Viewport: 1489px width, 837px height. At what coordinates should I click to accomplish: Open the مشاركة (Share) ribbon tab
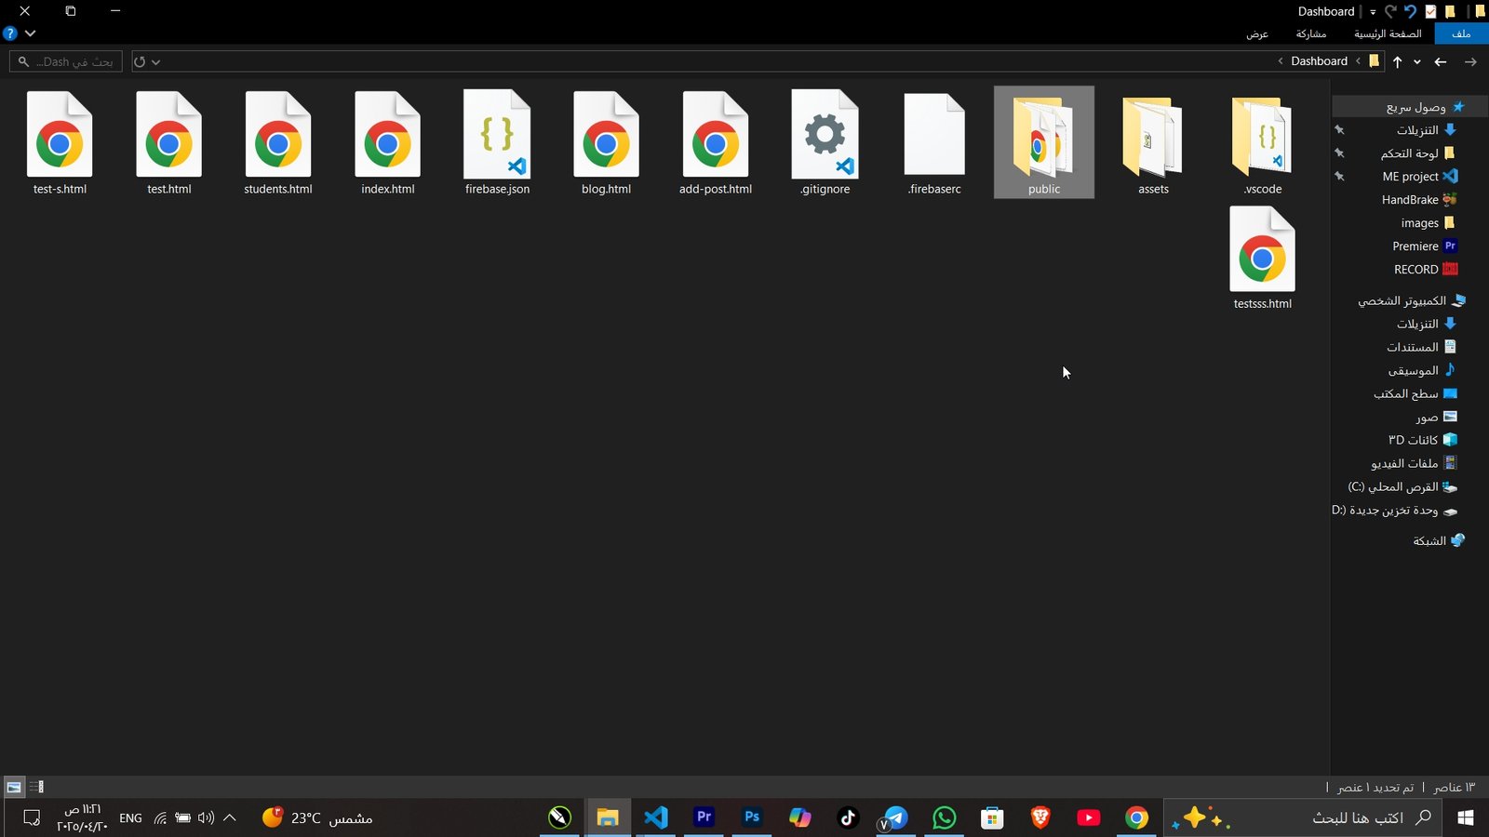pos(1310,33)
